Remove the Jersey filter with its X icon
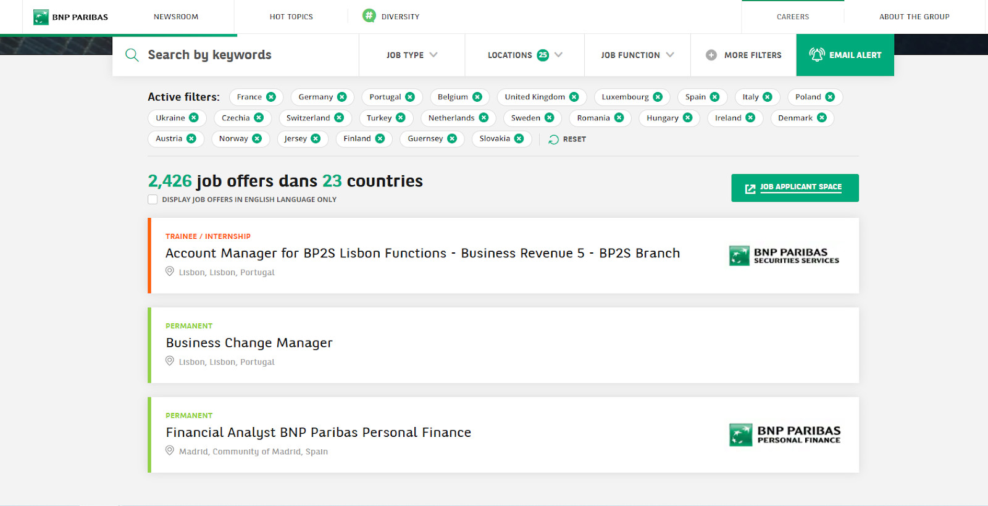The width and height of the screenshot is (988, 506). coord(316,138)
